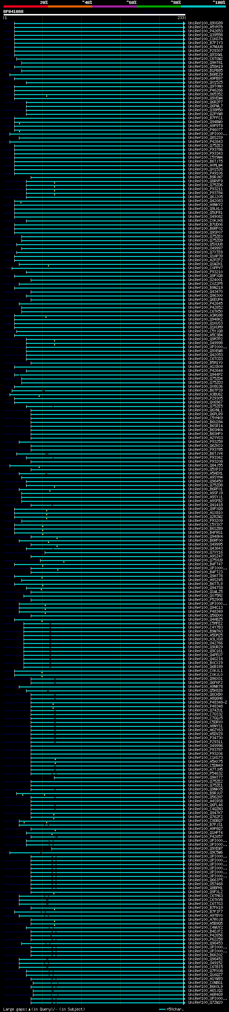Screen dimensions: 229x1012
Task: Select hit label UniRef100_B4FT47
Action: pos(205,564)
